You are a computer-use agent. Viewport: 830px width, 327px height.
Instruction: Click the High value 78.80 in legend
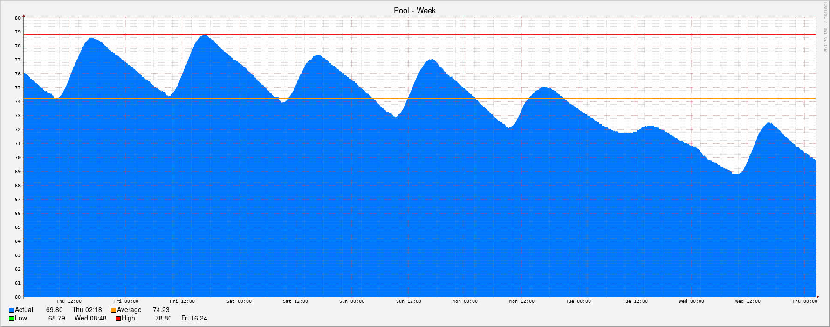pos(163,318)
